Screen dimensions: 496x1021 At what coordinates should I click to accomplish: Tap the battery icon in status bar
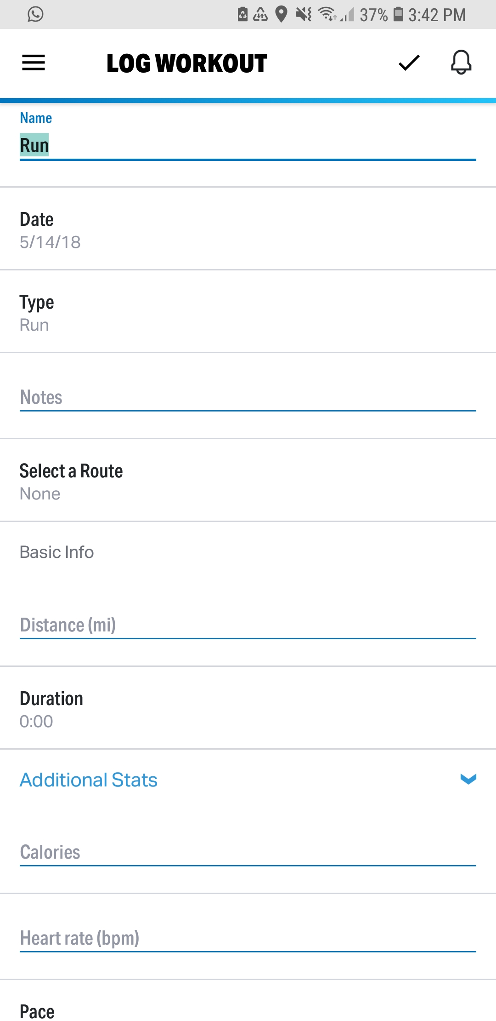pyautogui.click(x=399, y=14)
